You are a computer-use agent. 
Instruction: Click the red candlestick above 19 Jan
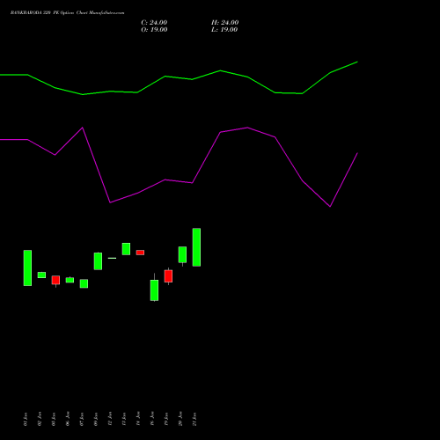(x=168, y=276)
